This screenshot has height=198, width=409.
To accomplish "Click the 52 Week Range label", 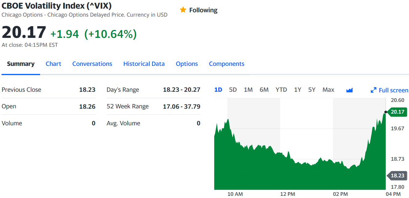I will click(x=128, y=107).
